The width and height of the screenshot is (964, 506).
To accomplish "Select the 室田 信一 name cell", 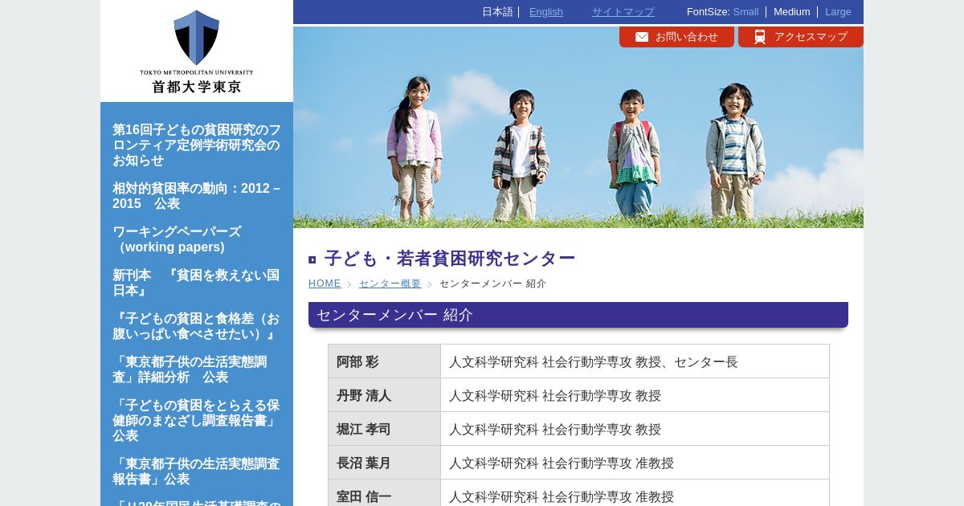I will click(x=384, y=495).
